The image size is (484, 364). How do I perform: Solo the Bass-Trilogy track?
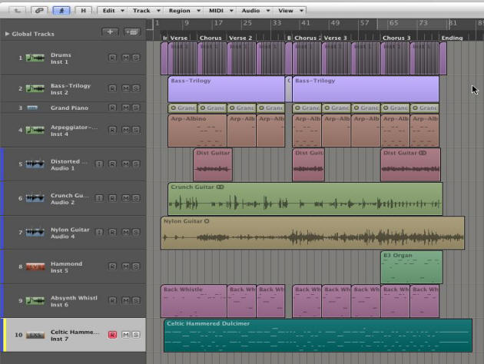(135, 88)
